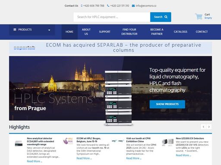Open the SEPARLAB logo in announcement banner
This screenshot has width=221, height=165.
[25, 48]
